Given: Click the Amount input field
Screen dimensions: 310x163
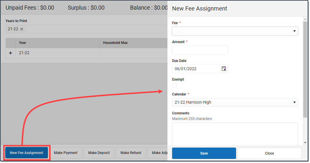Looking at the screenshot, I should click(200, 50).
